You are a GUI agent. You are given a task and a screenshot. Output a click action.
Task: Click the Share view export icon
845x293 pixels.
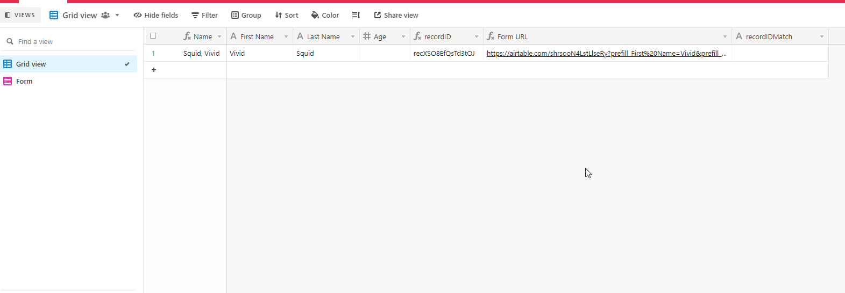pos(378,15)
